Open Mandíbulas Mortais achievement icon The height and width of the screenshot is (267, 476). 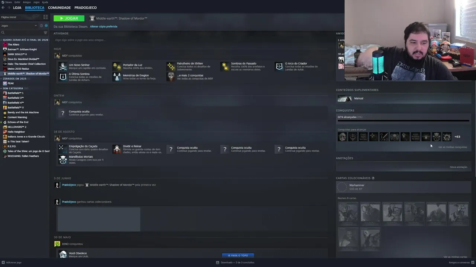coord(63,159)
